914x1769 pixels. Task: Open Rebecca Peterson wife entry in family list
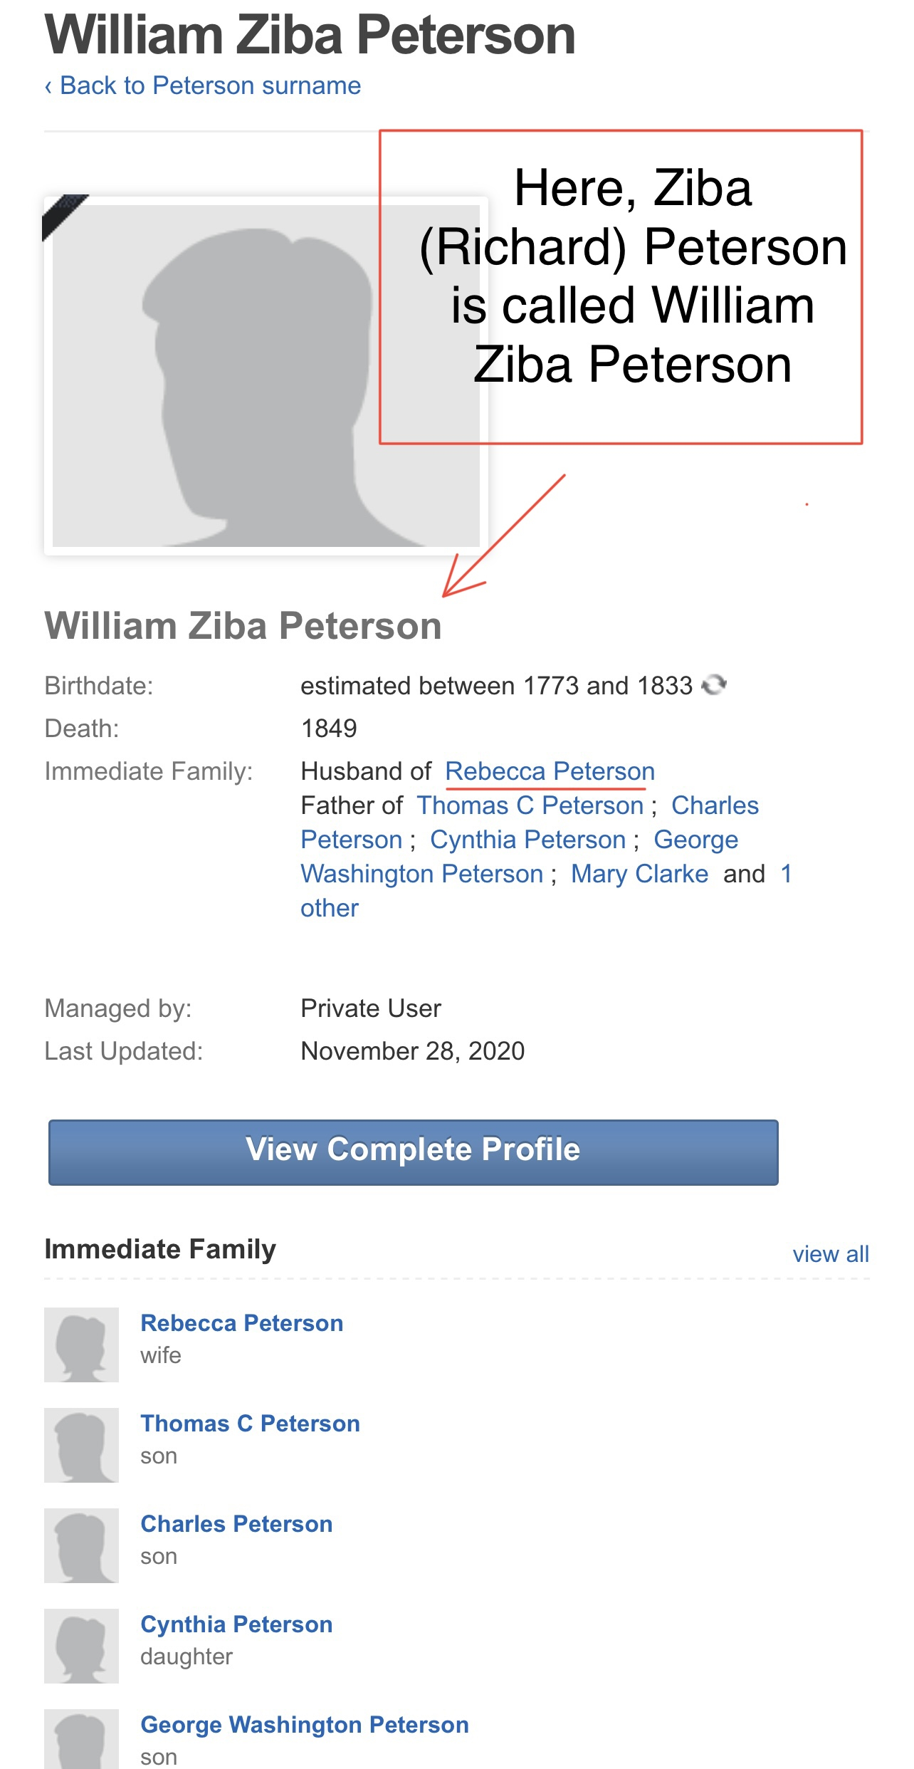241,1323
